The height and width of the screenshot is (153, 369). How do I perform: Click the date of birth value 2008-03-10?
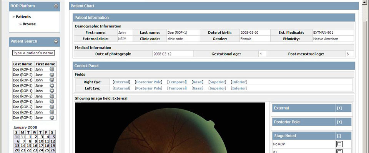249,33
